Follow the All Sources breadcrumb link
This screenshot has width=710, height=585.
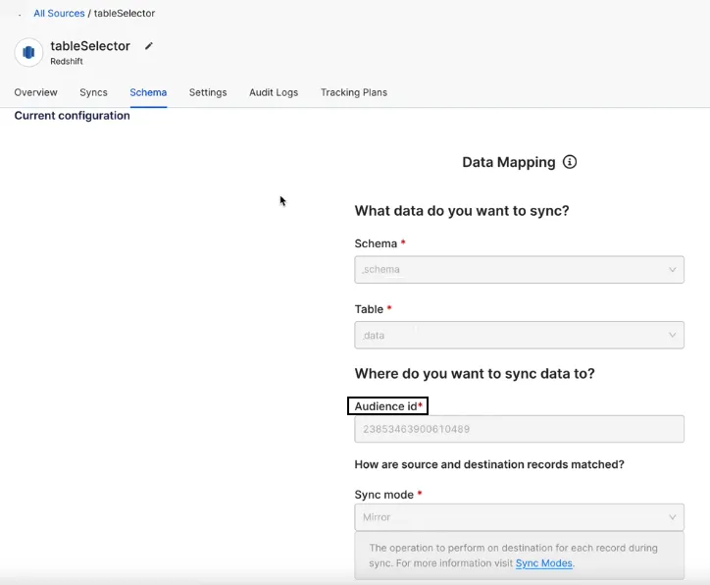(59, 13)
